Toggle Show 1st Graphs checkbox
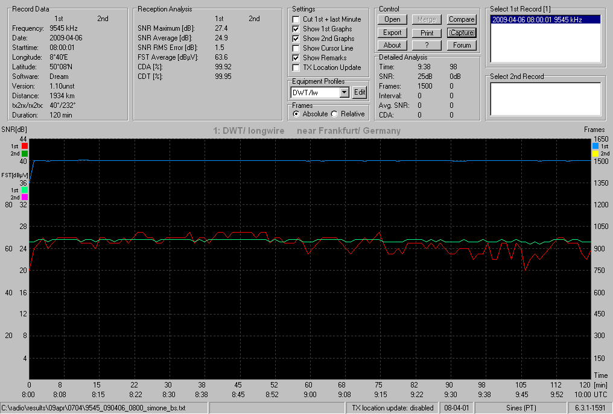The height and width of the screenshot is (414, 613). (296, 29)
